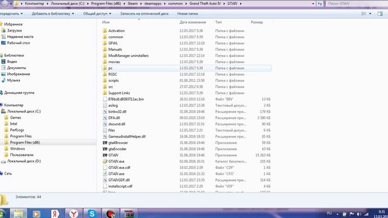Sort by Имя column header
This screenshot has height=218, width=388.
[x=105, y=22]
